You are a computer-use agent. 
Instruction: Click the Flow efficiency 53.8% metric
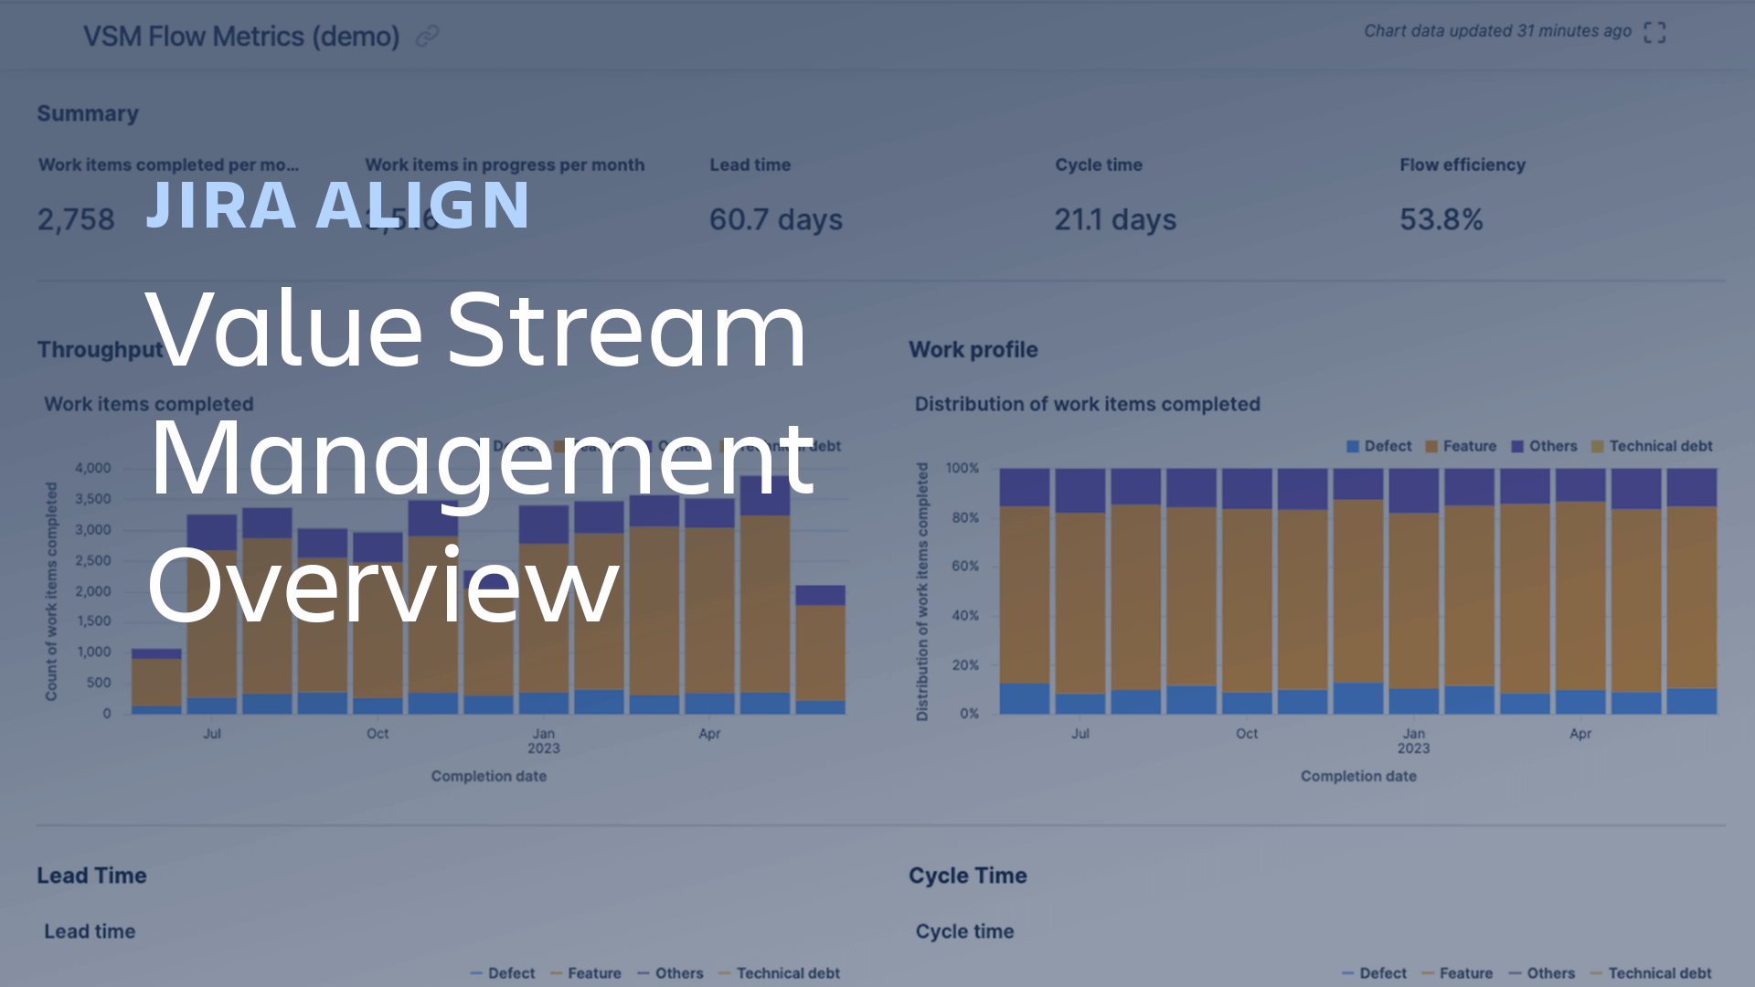(1444, 217)
